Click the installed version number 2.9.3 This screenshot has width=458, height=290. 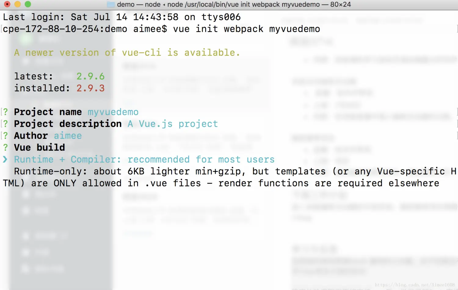click(x=91, y=88)
